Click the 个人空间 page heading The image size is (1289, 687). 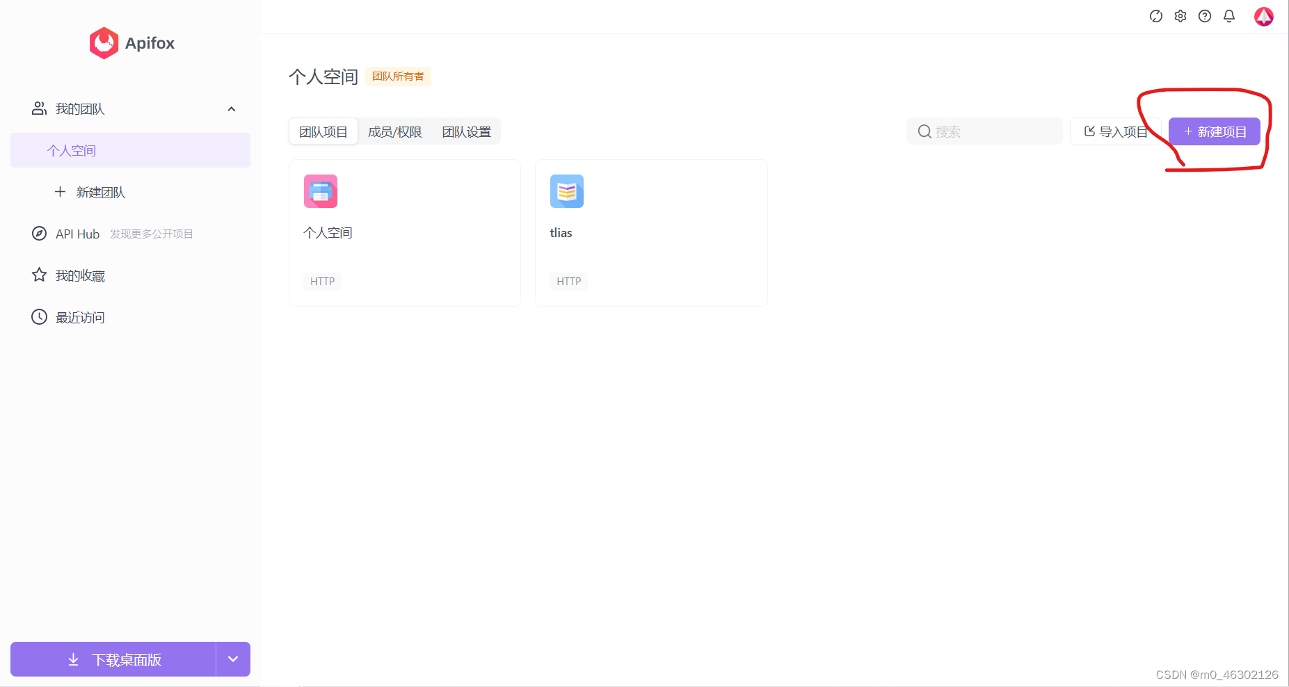pos(323,76)
